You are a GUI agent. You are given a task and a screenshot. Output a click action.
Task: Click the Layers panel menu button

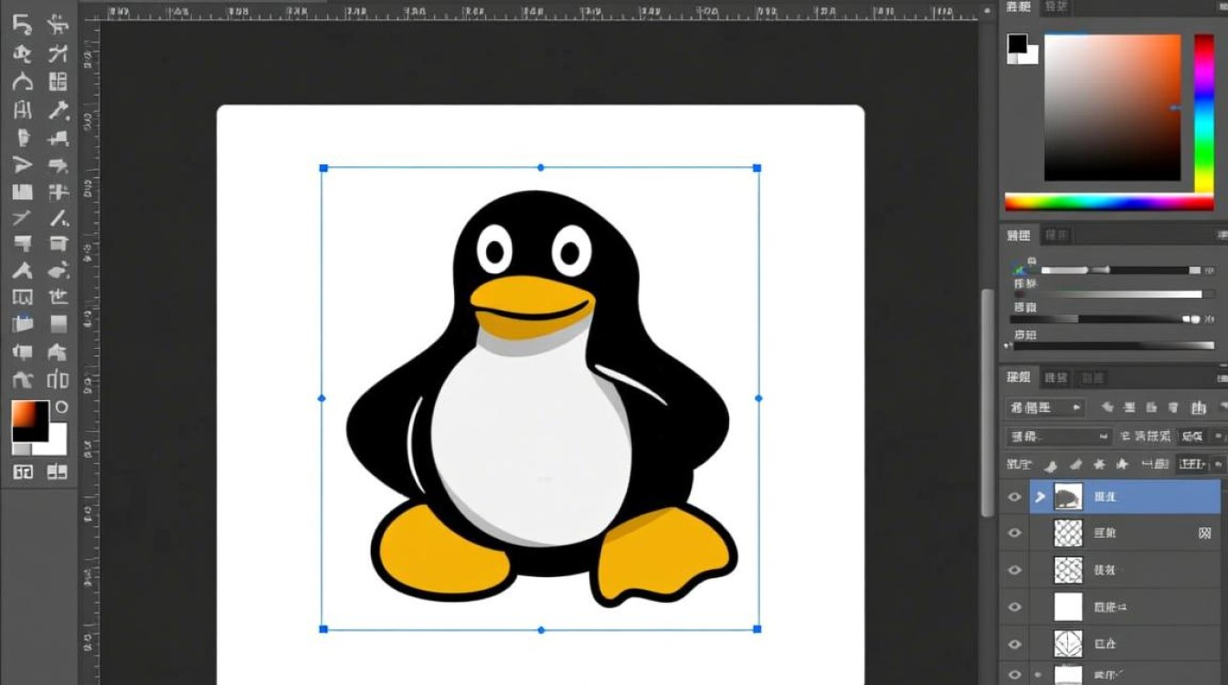(1222, 376)
